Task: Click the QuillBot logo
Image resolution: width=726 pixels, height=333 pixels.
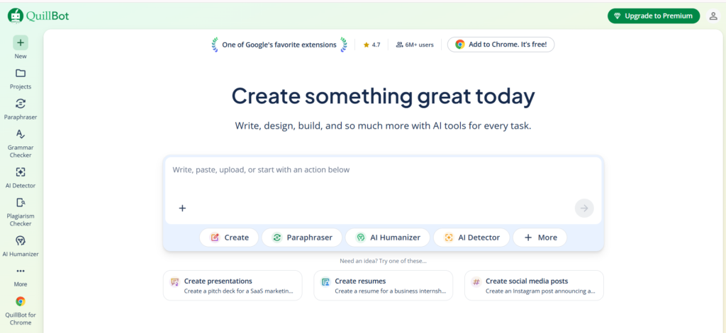Action: point(38,16)
